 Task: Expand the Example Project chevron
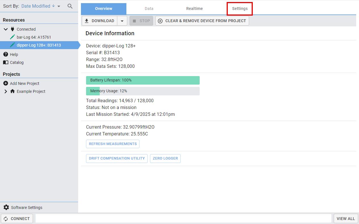[x=6, y=91]
